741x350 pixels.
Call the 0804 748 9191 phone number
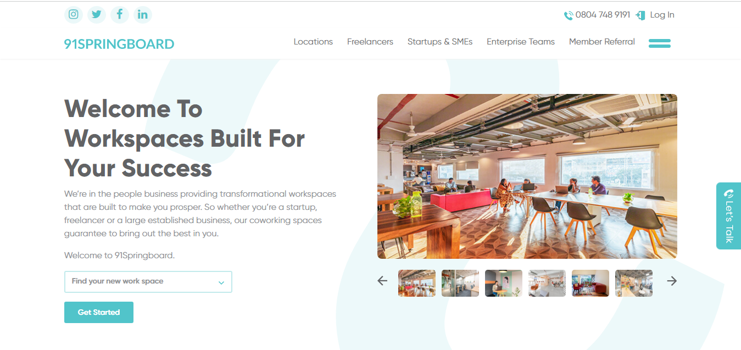[597, 15]
